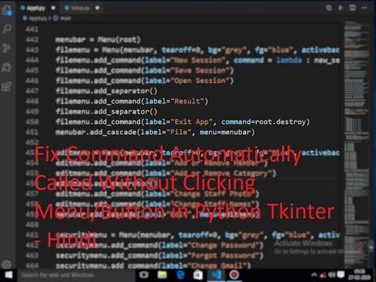Click the "Exit App" label string
The width and height of the screenshot is (376, 282).
tap(191, 122)
